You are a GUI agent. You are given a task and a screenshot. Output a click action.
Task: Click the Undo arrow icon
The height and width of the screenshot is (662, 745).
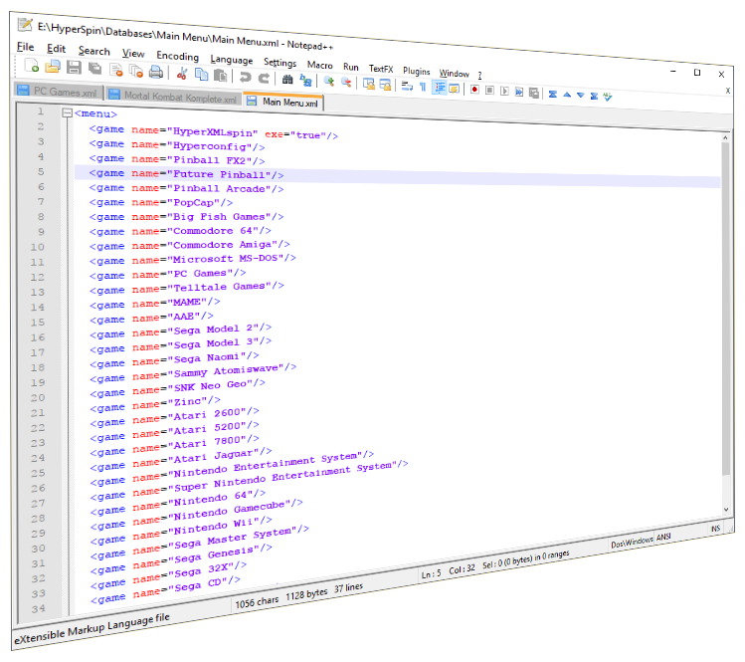(x=245, y=77)
